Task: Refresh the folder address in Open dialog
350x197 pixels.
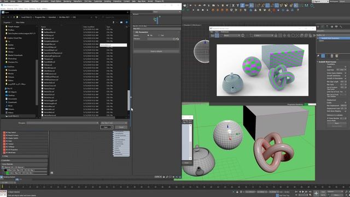Action: (x=96, y=17)
